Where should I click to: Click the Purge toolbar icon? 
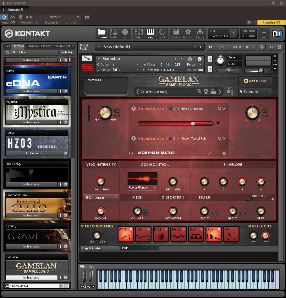tap(200, 34)
